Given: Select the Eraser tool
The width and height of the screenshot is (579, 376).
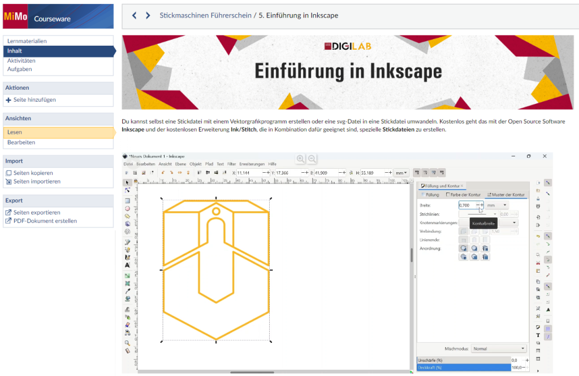Looking at the screenshot, I should [127, 325].
